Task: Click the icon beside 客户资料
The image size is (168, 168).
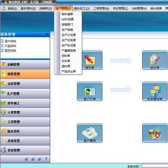Action: tap(2, 41)
